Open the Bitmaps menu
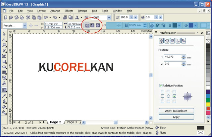This screenshot has width=212, height=137. [82, 11]
